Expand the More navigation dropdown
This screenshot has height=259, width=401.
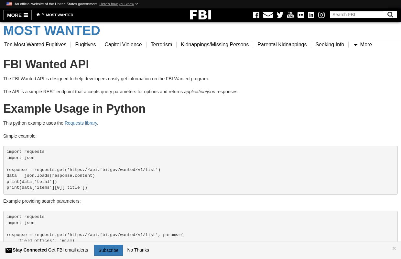coord(363,45)
